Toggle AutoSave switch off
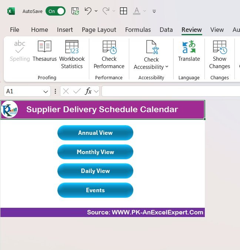 click(56, 11)
